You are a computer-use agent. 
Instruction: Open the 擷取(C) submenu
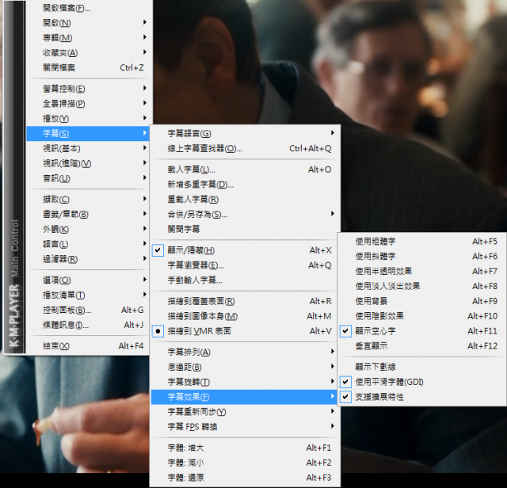click(x=87, y=199)
